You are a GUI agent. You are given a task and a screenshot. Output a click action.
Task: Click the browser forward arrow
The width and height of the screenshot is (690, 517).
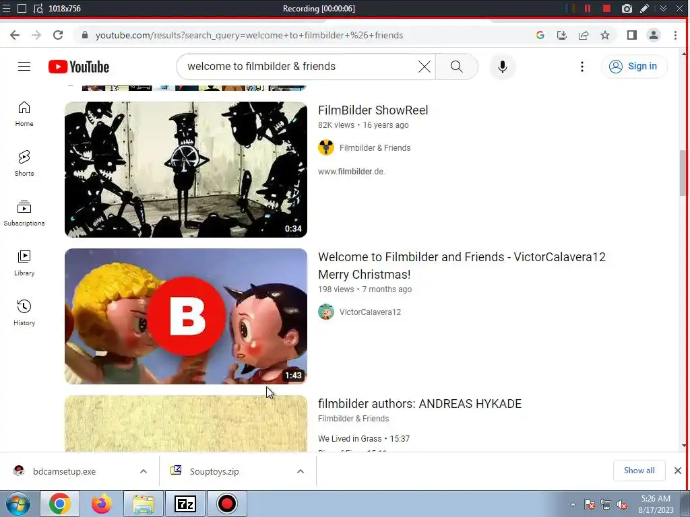[36, 35]
